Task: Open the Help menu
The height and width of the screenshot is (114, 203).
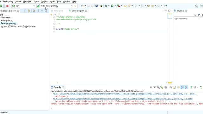Action: pyautogui.click(x=74, y=1)
